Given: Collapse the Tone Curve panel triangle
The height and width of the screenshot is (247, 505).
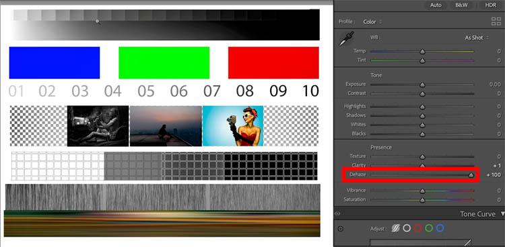Looking at the screenshot, I should [502, 214].
